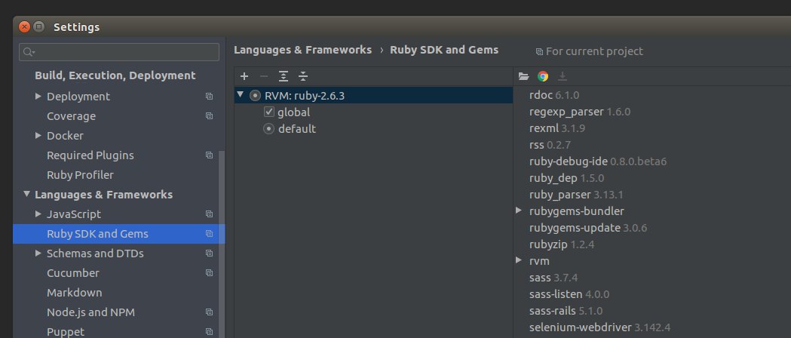Open Required Plugins settings

[x=90, y=155]
